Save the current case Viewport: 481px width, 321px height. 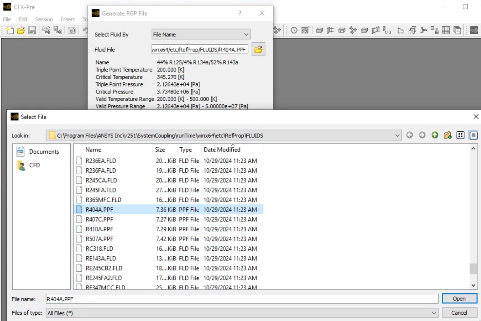[32, 30]
